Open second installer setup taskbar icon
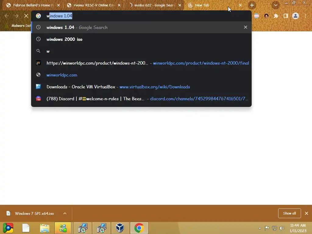Screen dimensions: 312x234 [x=101, y=228]
